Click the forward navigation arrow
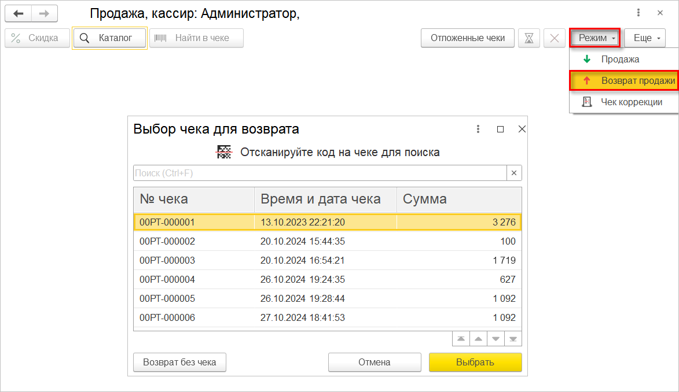This screenshot has width=679, height=392. pyautogui.click(x=44, y=13)
